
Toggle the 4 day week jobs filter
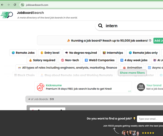point(134,60)
